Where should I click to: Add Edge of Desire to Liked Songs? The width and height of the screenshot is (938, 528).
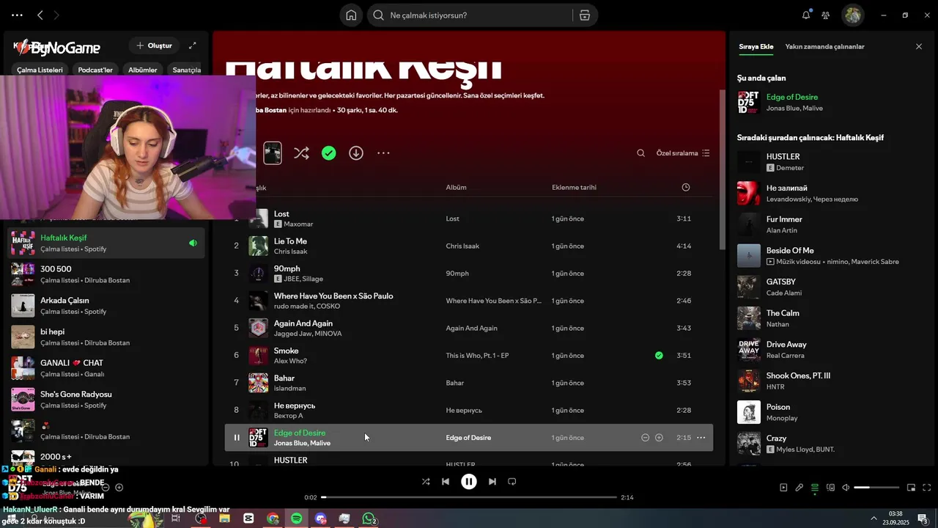coord(659,438)
